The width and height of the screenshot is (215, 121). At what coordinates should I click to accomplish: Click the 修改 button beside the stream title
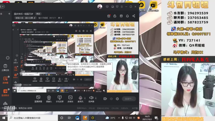click(38, 14)
